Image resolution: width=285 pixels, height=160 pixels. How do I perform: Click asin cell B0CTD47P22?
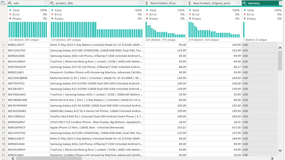pos(28,83)
